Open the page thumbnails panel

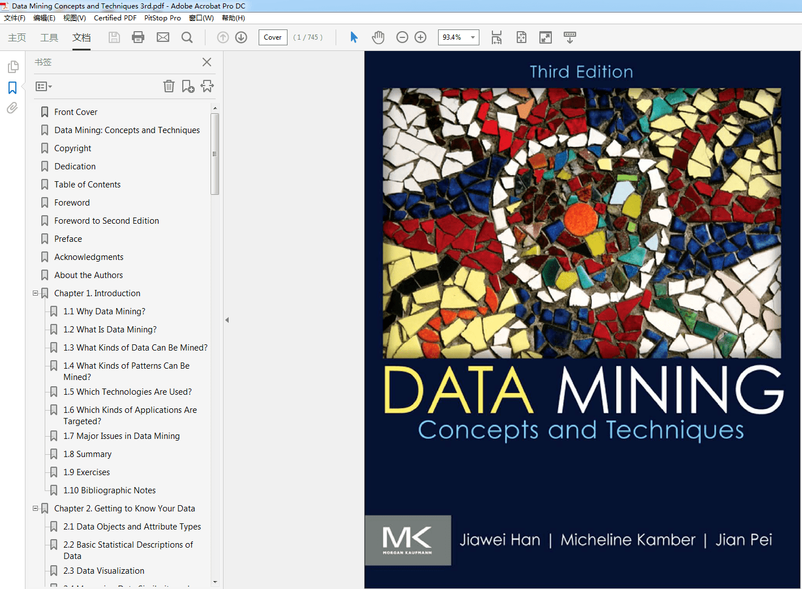coord(12,66)
